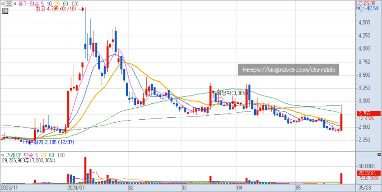Click the 최고 4,795 (01/10) label
382x192 pixels.
(x=56, y=9)
